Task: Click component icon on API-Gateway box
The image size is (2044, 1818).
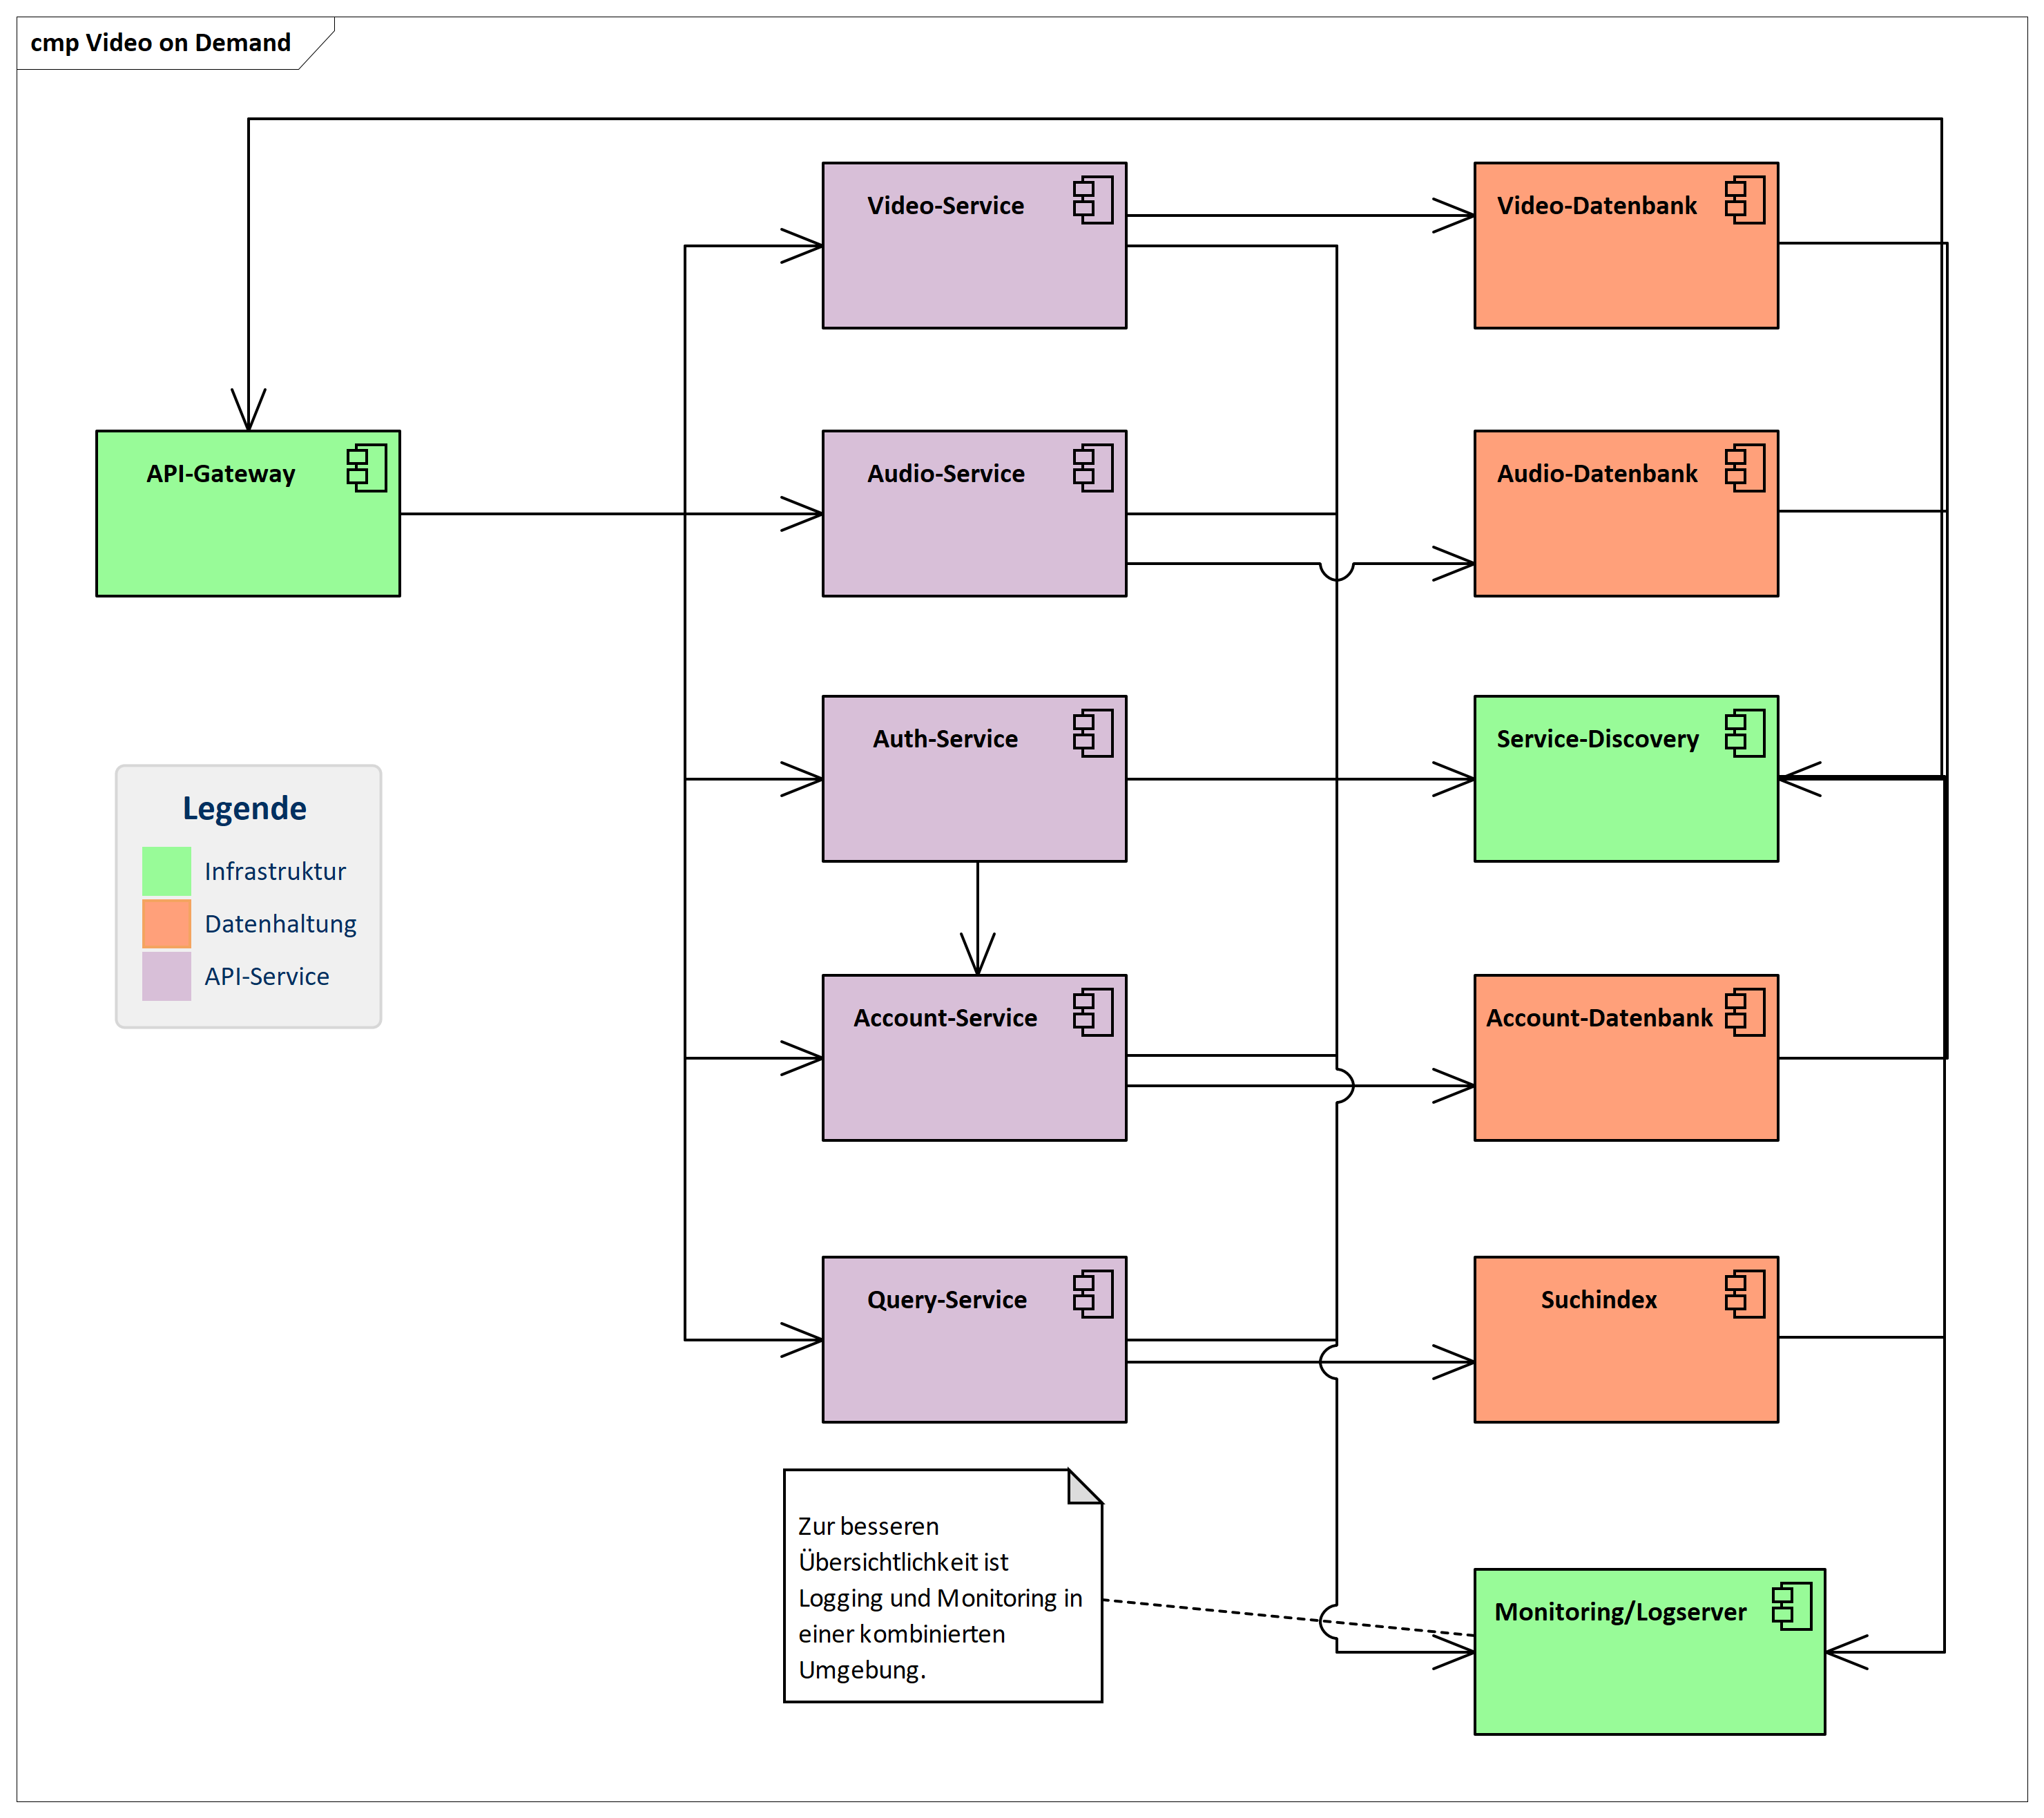Action: pos(367,467)
